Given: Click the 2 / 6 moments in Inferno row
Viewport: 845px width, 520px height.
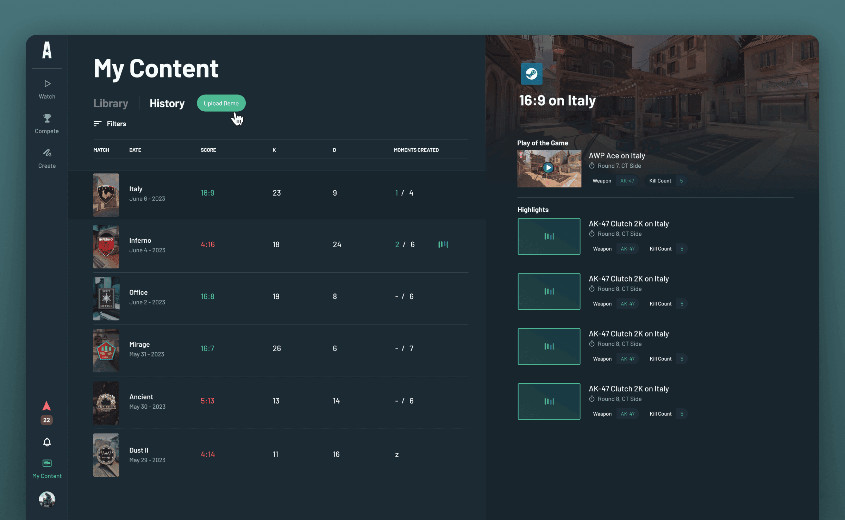Looking at the screenshot, I should 405,244.
